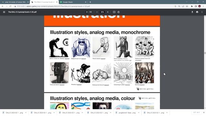
Task: Select the DALL·E 2 prompt book tab
Action: point(44,2)
